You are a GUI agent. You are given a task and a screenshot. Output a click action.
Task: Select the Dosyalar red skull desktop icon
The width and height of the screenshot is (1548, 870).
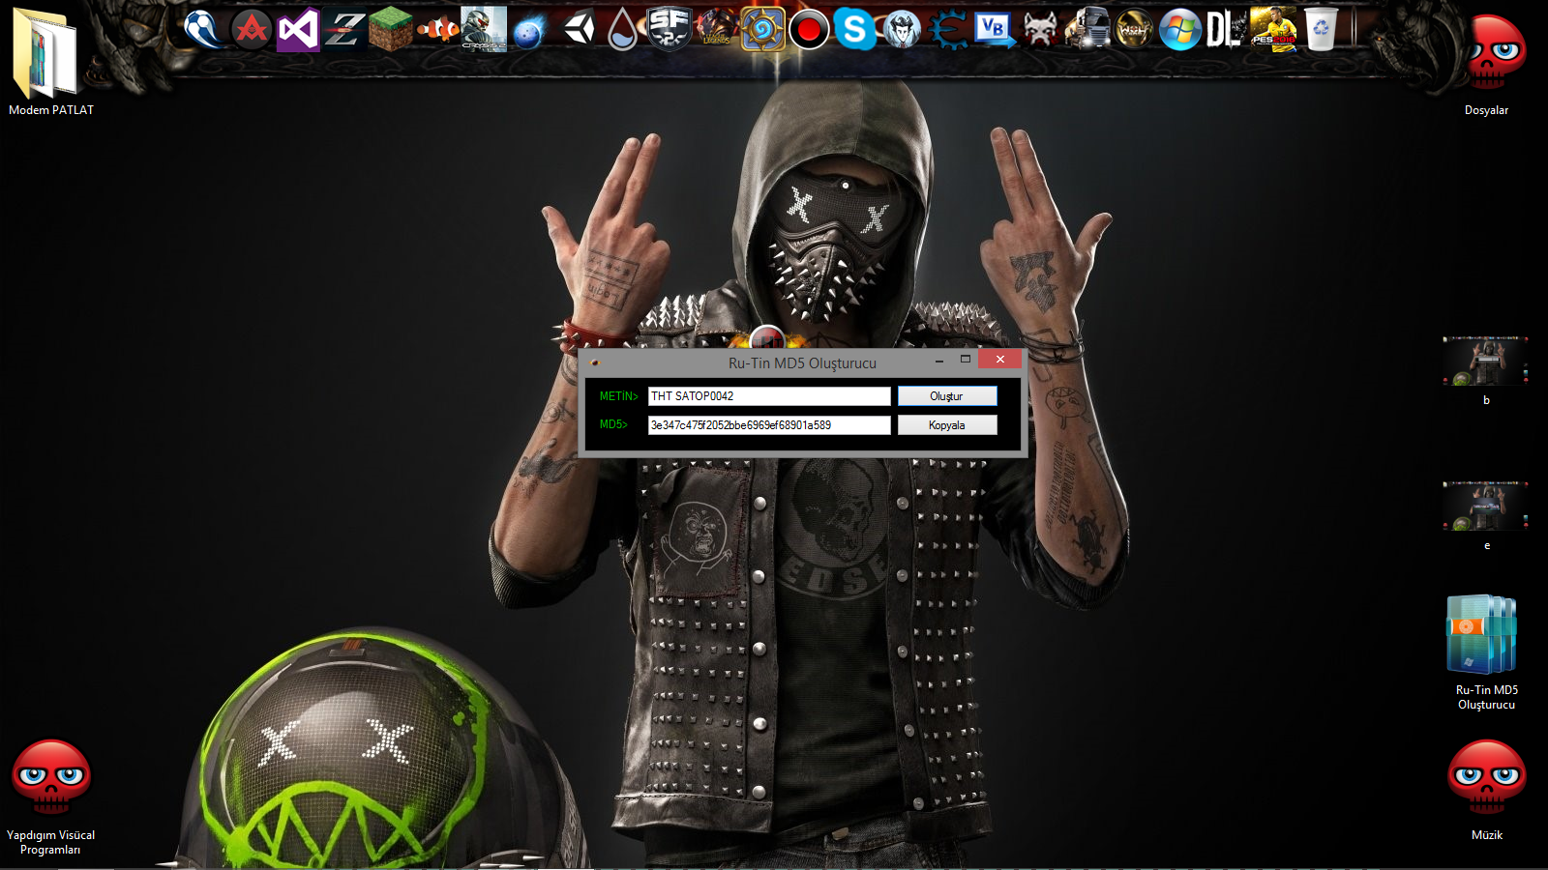pos(1487,65)
